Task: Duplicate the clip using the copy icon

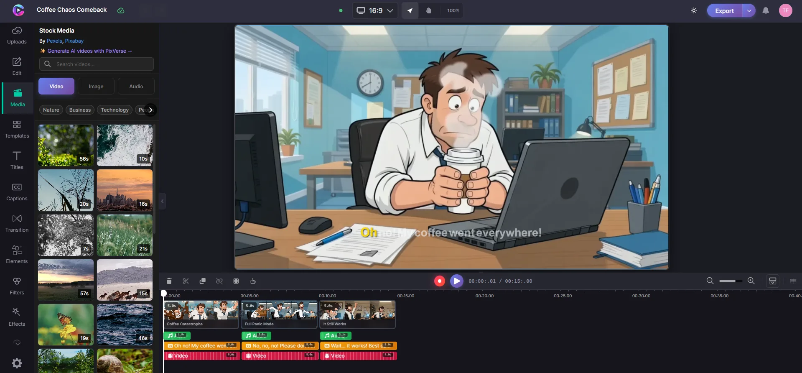Action: (x=203, y=281)
